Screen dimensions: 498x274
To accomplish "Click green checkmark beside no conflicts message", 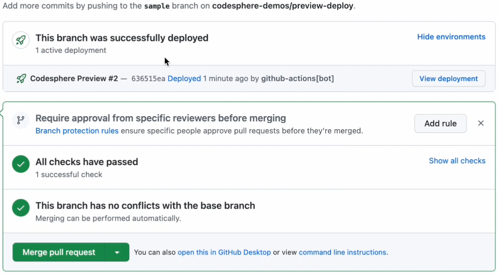I will (x=21, y=208).
